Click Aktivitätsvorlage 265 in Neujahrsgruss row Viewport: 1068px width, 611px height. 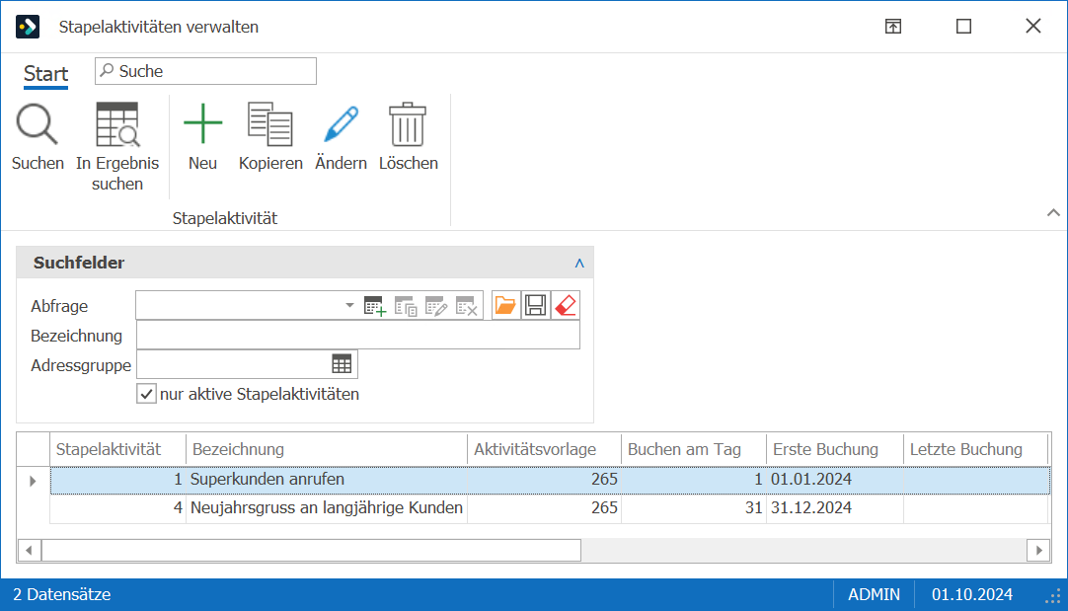pyautogui.click(x=544, y=508)
